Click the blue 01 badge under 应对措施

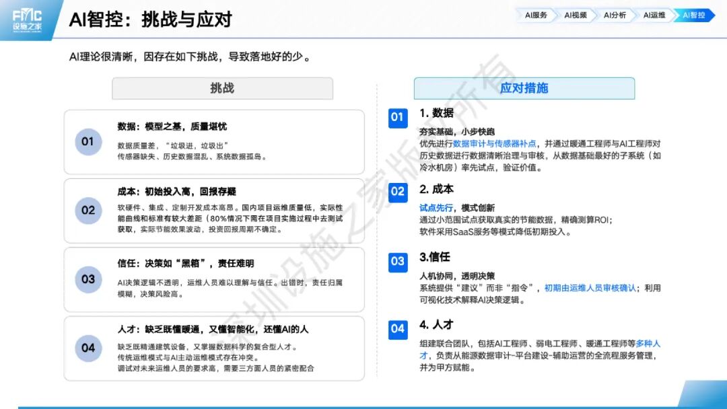(396, 118)
